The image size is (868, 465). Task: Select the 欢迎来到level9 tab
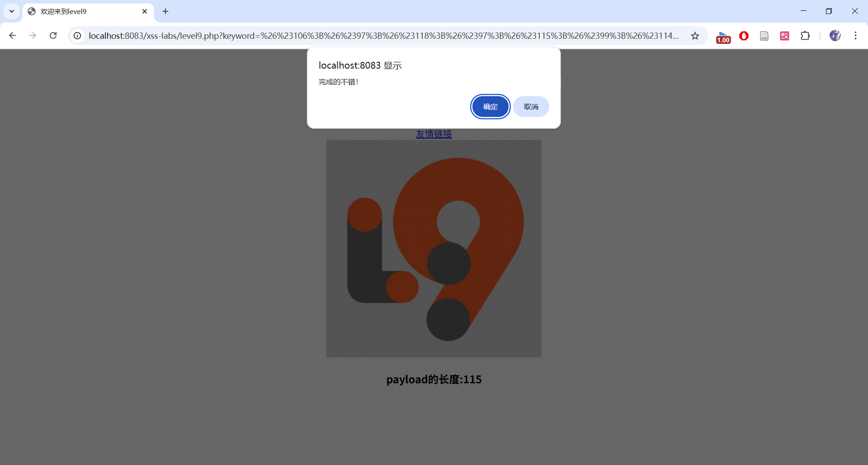[88, 11]
